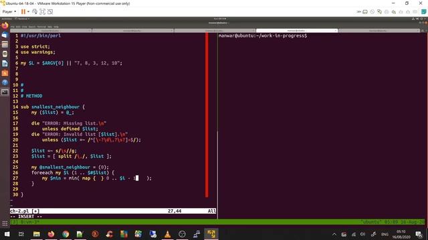Click the network adapter device icon in VMware toolbar
The height and width of the screenshot is (240, 428).
(x=379, y=12)
